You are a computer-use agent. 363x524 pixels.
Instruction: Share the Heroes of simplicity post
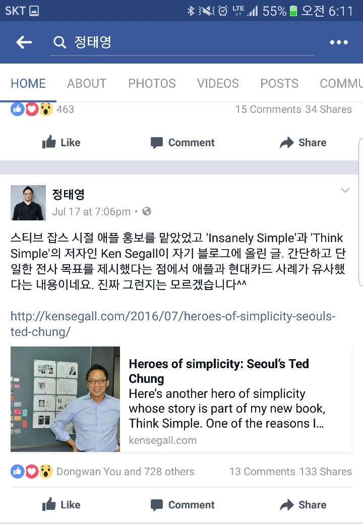pyautogui.click(x=303, y=505)
